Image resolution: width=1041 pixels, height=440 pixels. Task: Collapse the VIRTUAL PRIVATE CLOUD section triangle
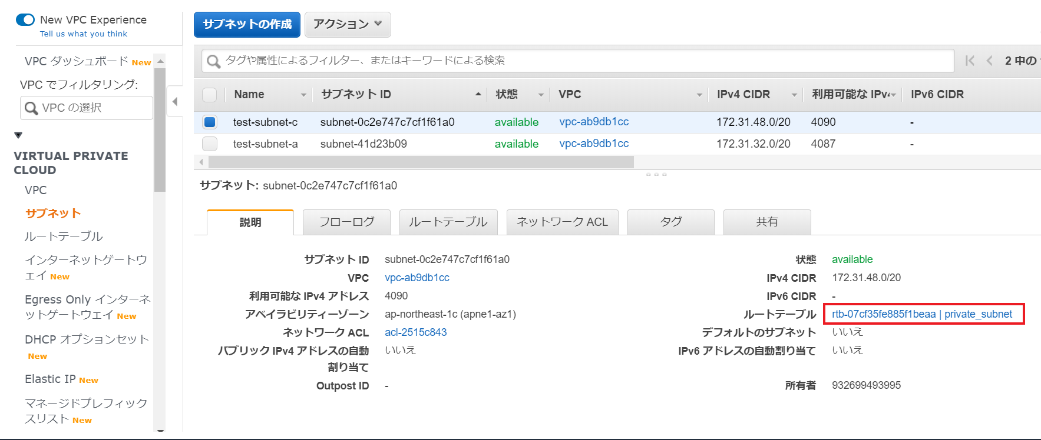click(x=18, y=135)
